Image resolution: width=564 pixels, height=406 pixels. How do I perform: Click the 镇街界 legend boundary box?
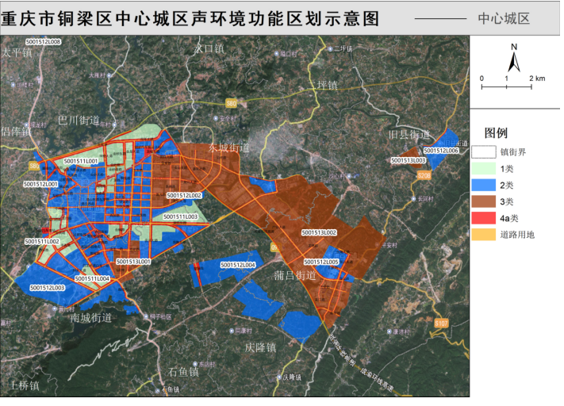point(483,151)
